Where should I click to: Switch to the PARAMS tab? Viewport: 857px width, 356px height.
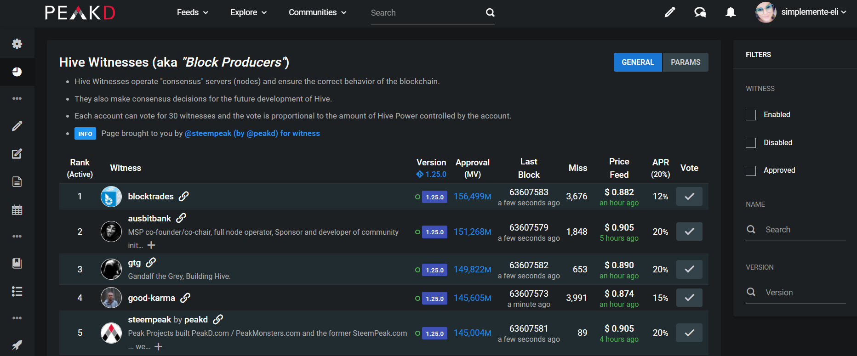[x=686, y=62]
